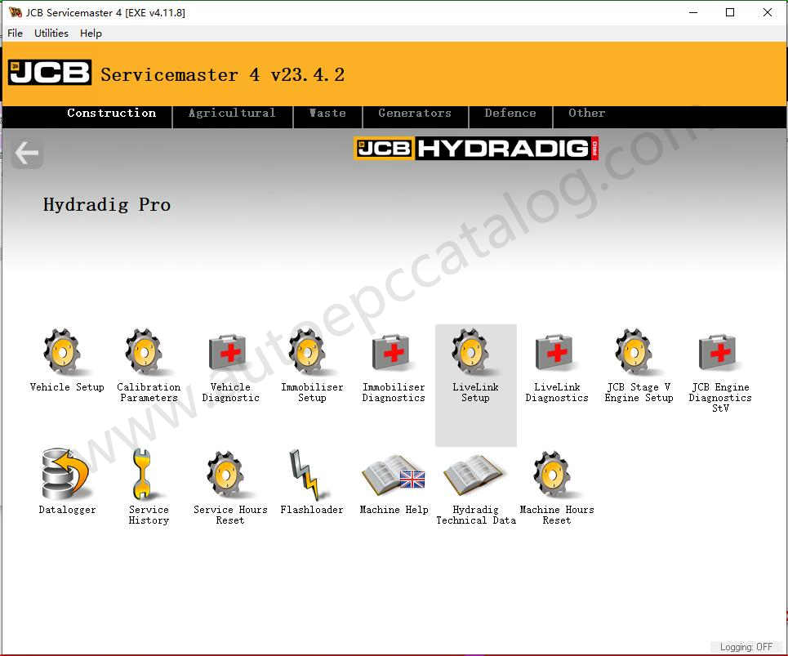The image size is (788, 656).
Task: Open Service Hours Reset
Action: [x=229, y=475]
